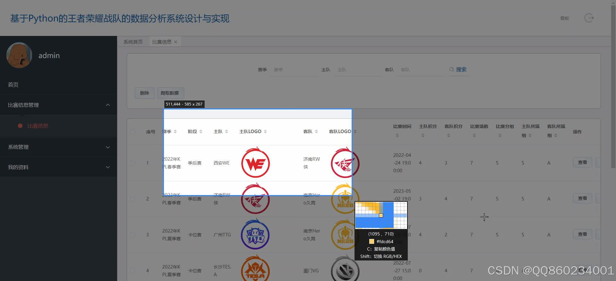This screenshot has width=616, height=281.
Task: Focus the 主队 search field
Action: click(x=358, y=70)
